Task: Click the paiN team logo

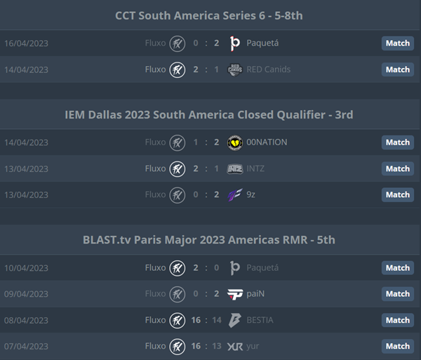Action: [x=235, y=294]
